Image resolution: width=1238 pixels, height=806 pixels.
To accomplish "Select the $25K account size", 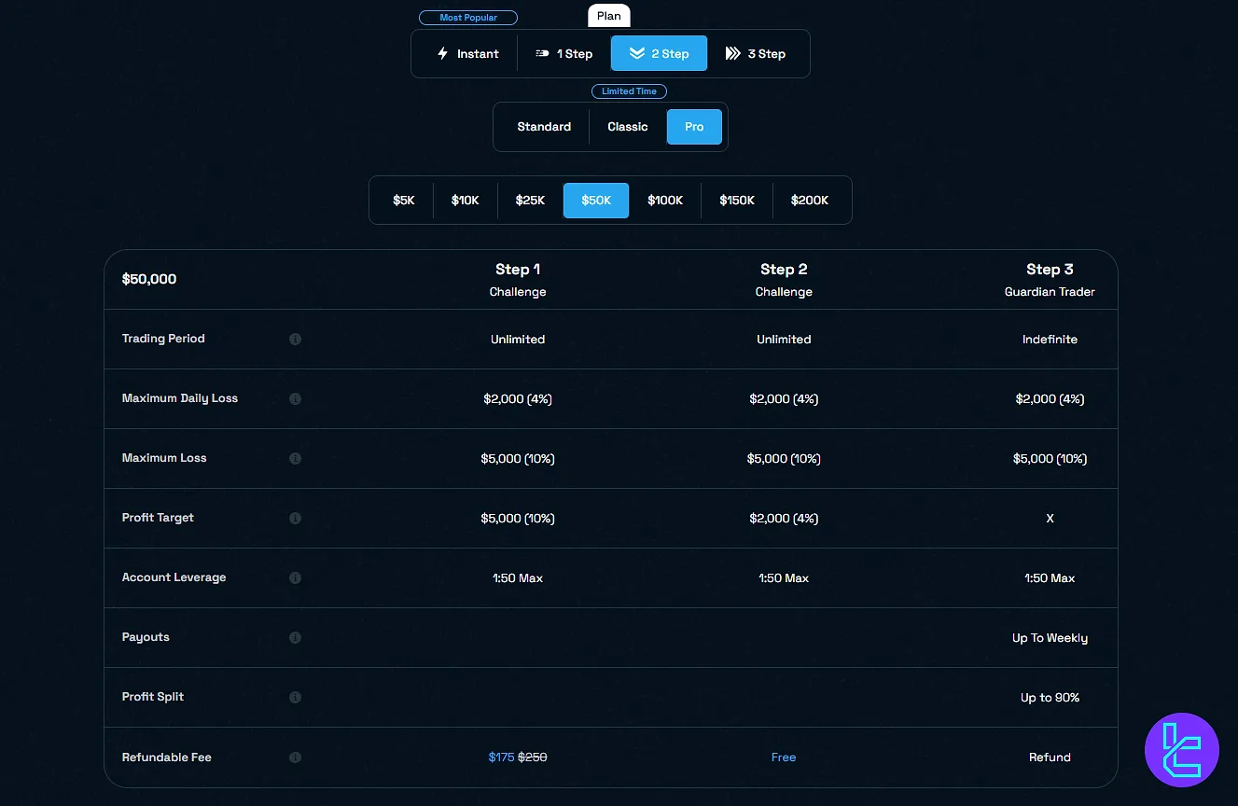I will 530,201.
